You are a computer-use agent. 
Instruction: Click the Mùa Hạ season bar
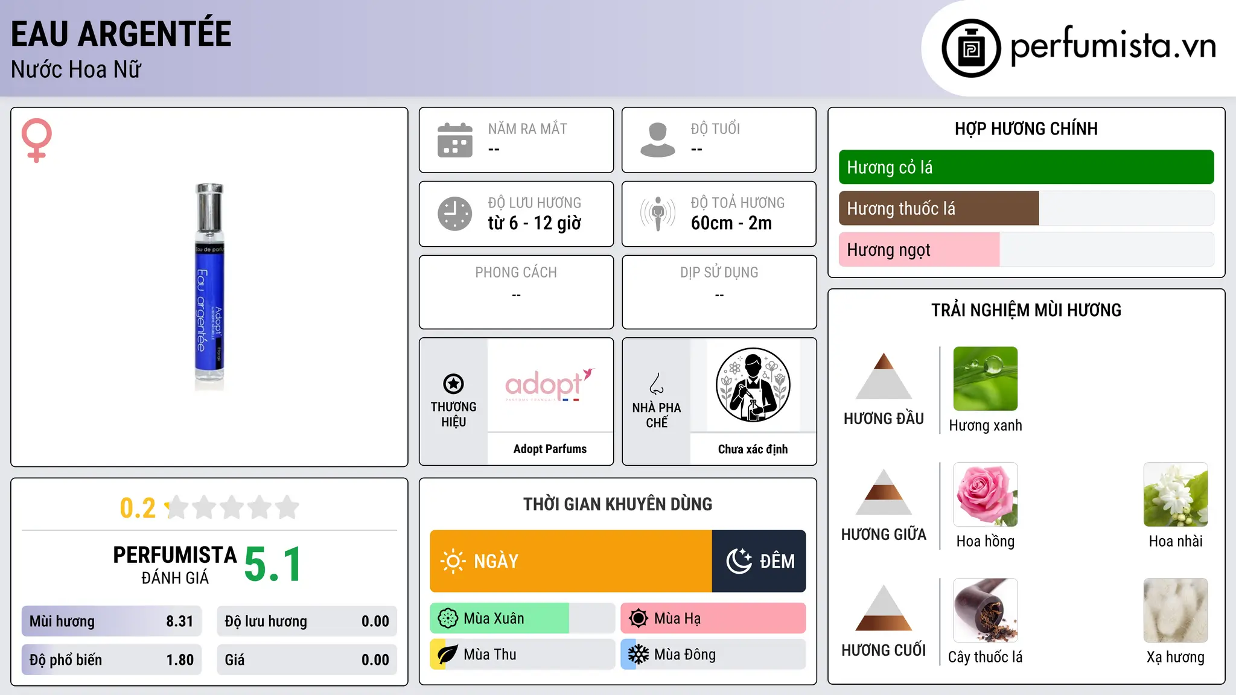(713, 618)
